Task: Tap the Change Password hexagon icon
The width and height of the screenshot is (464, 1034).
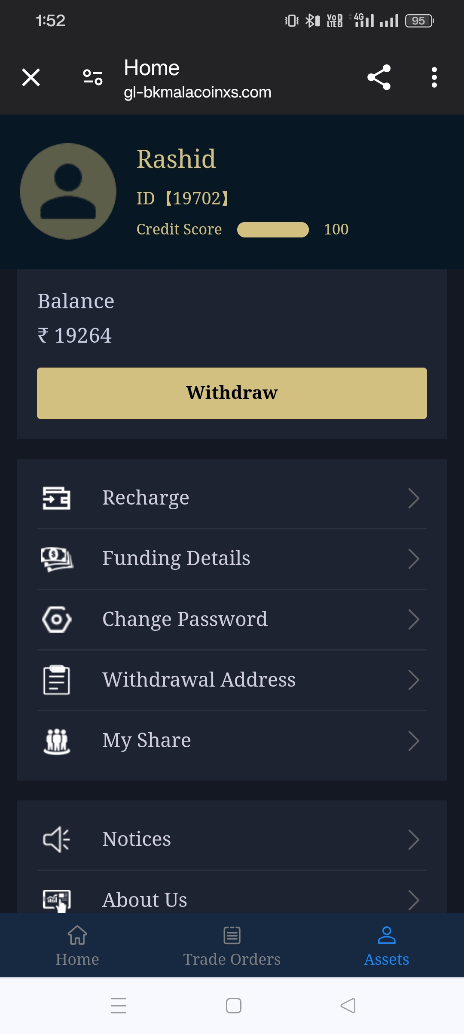Action: coord(56,619)
